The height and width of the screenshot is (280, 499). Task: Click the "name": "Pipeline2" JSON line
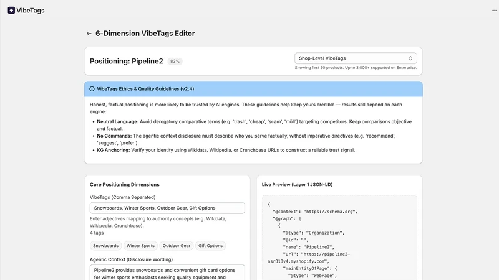(309, 247)
